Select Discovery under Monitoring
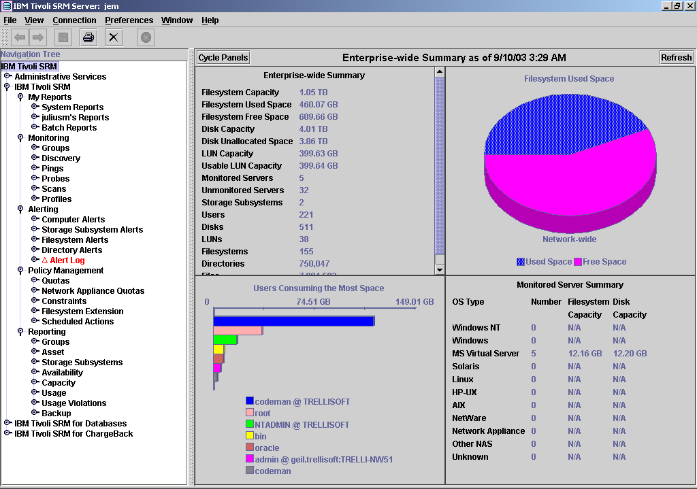 coord(61,158)
